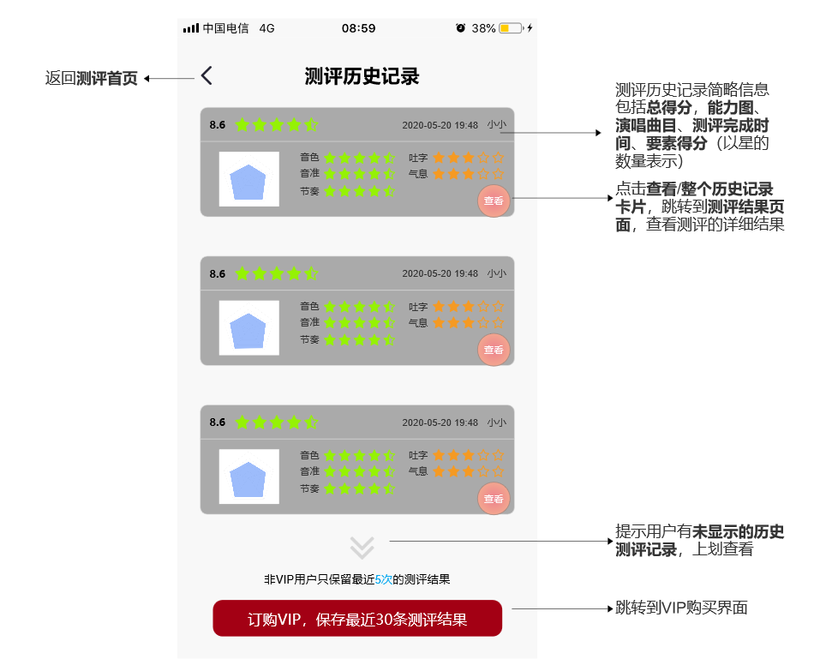Click the 2020-05-20 19:48 timestamp on the second card
838x671 pixels.
click(440, 273)
